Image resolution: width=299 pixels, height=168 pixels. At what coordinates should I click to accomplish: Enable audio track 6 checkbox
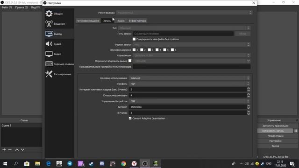coord(172,50)
